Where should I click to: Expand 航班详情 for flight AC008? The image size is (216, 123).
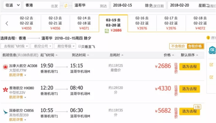(17, 75)
